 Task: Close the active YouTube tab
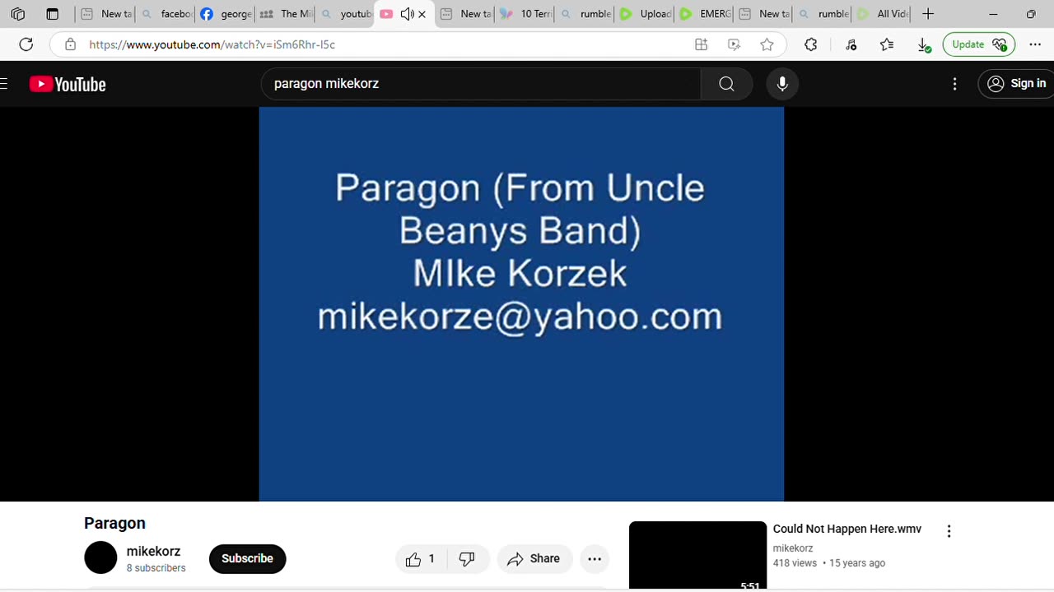pos(422,14)
